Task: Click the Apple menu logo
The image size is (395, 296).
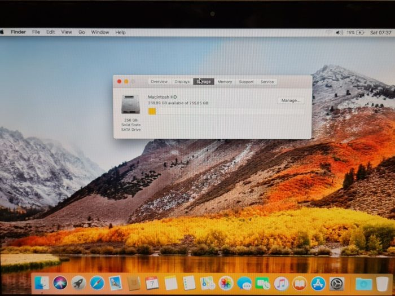Action: pos(2,32)
